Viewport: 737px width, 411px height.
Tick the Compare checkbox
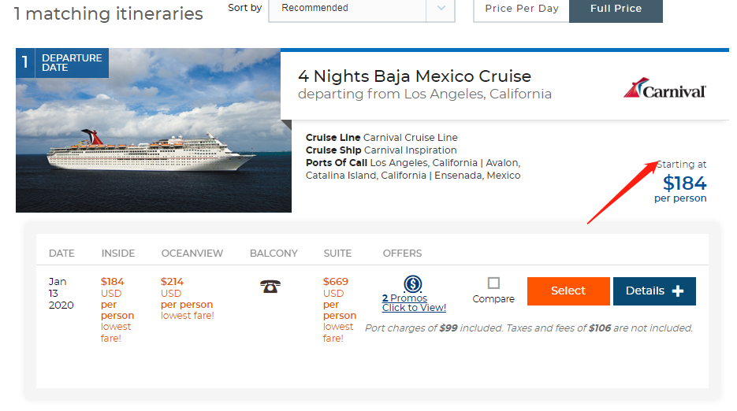pos(493,283)
